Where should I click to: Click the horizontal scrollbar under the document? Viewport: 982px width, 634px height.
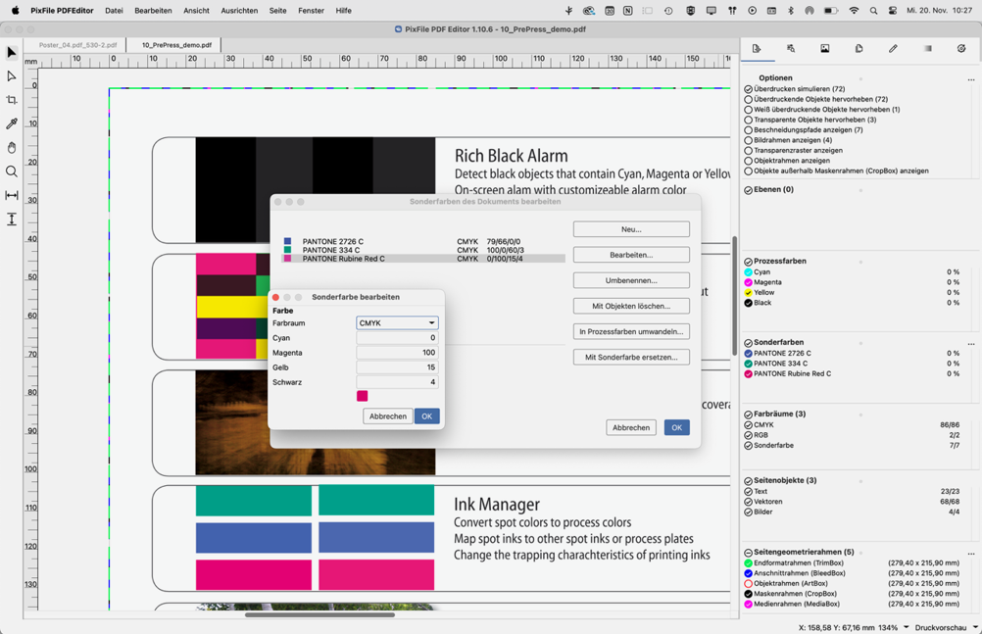(x=319, y=615)
